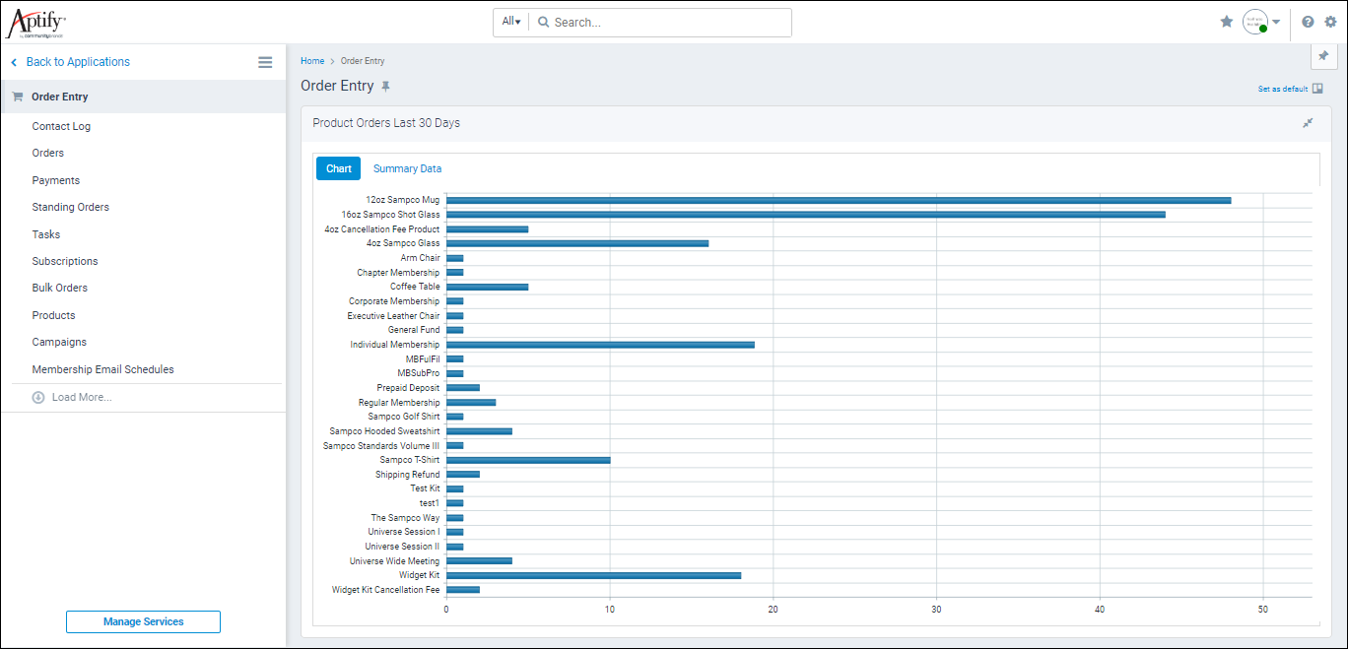
Task: Click the Order Entry breadcrumb text
Action: (x=363, y=61)
